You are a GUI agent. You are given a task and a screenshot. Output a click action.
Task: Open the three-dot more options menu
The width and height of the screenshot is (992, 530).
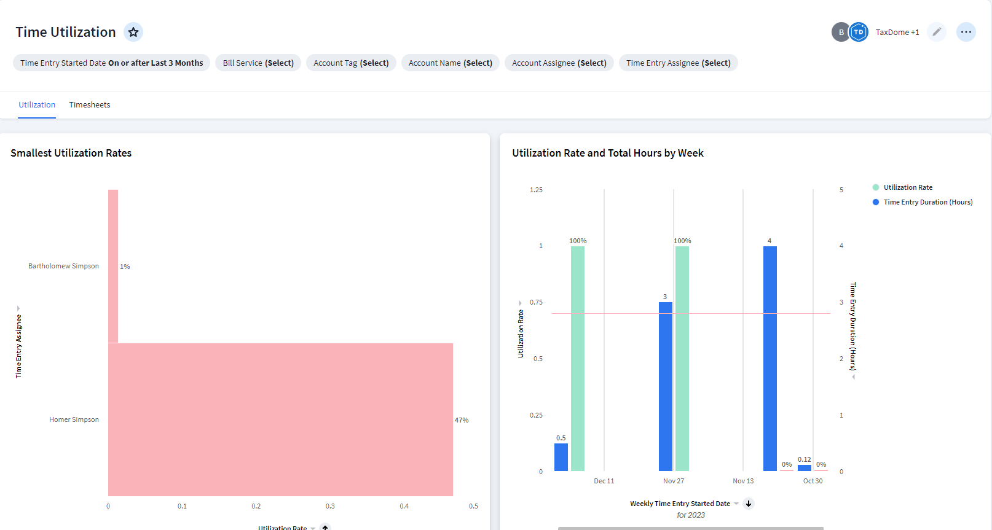click(966, 32)
